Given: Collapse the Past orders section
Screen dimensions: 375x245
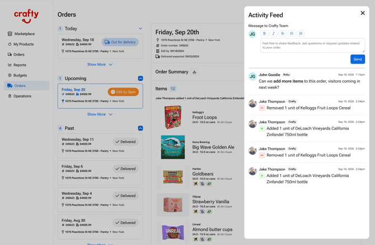Looking at the screenshot, I should pyautogui.click(x=140, y=128).
